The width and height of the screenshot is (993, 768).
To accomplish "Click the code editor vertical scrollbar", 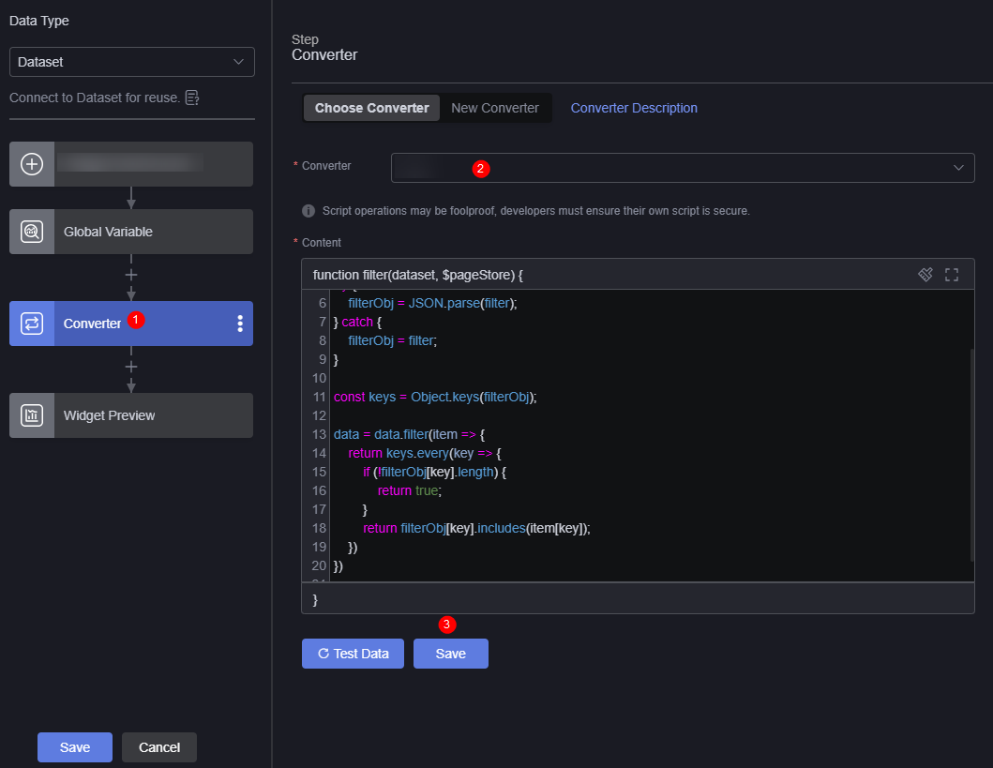I will tap(971, 455).
